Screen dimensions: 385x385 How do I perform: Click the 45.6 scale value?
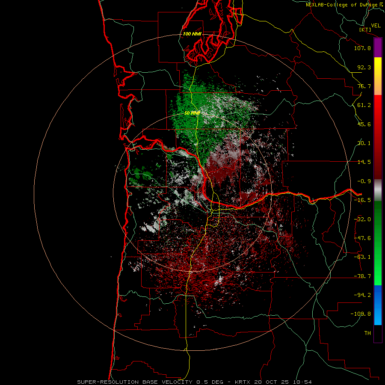coord(364,124)
